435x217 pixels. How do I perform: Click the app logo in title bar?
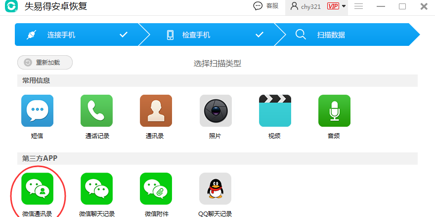pyautogui.click(x=11, y=7)
